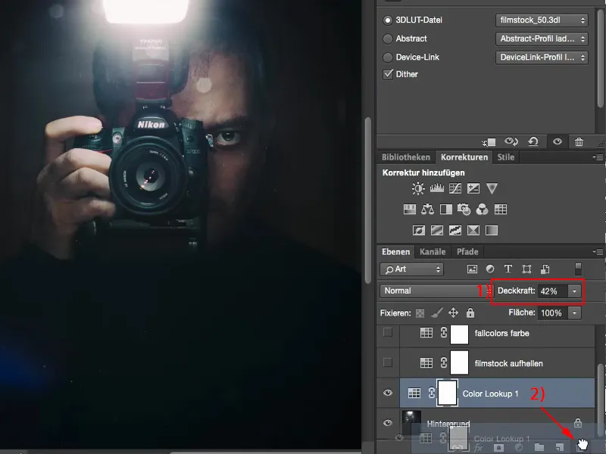This screenshot has width=606, height=454.
Task: Switch to the Bibliotheken tab
Action: click(x=406, y=157)
